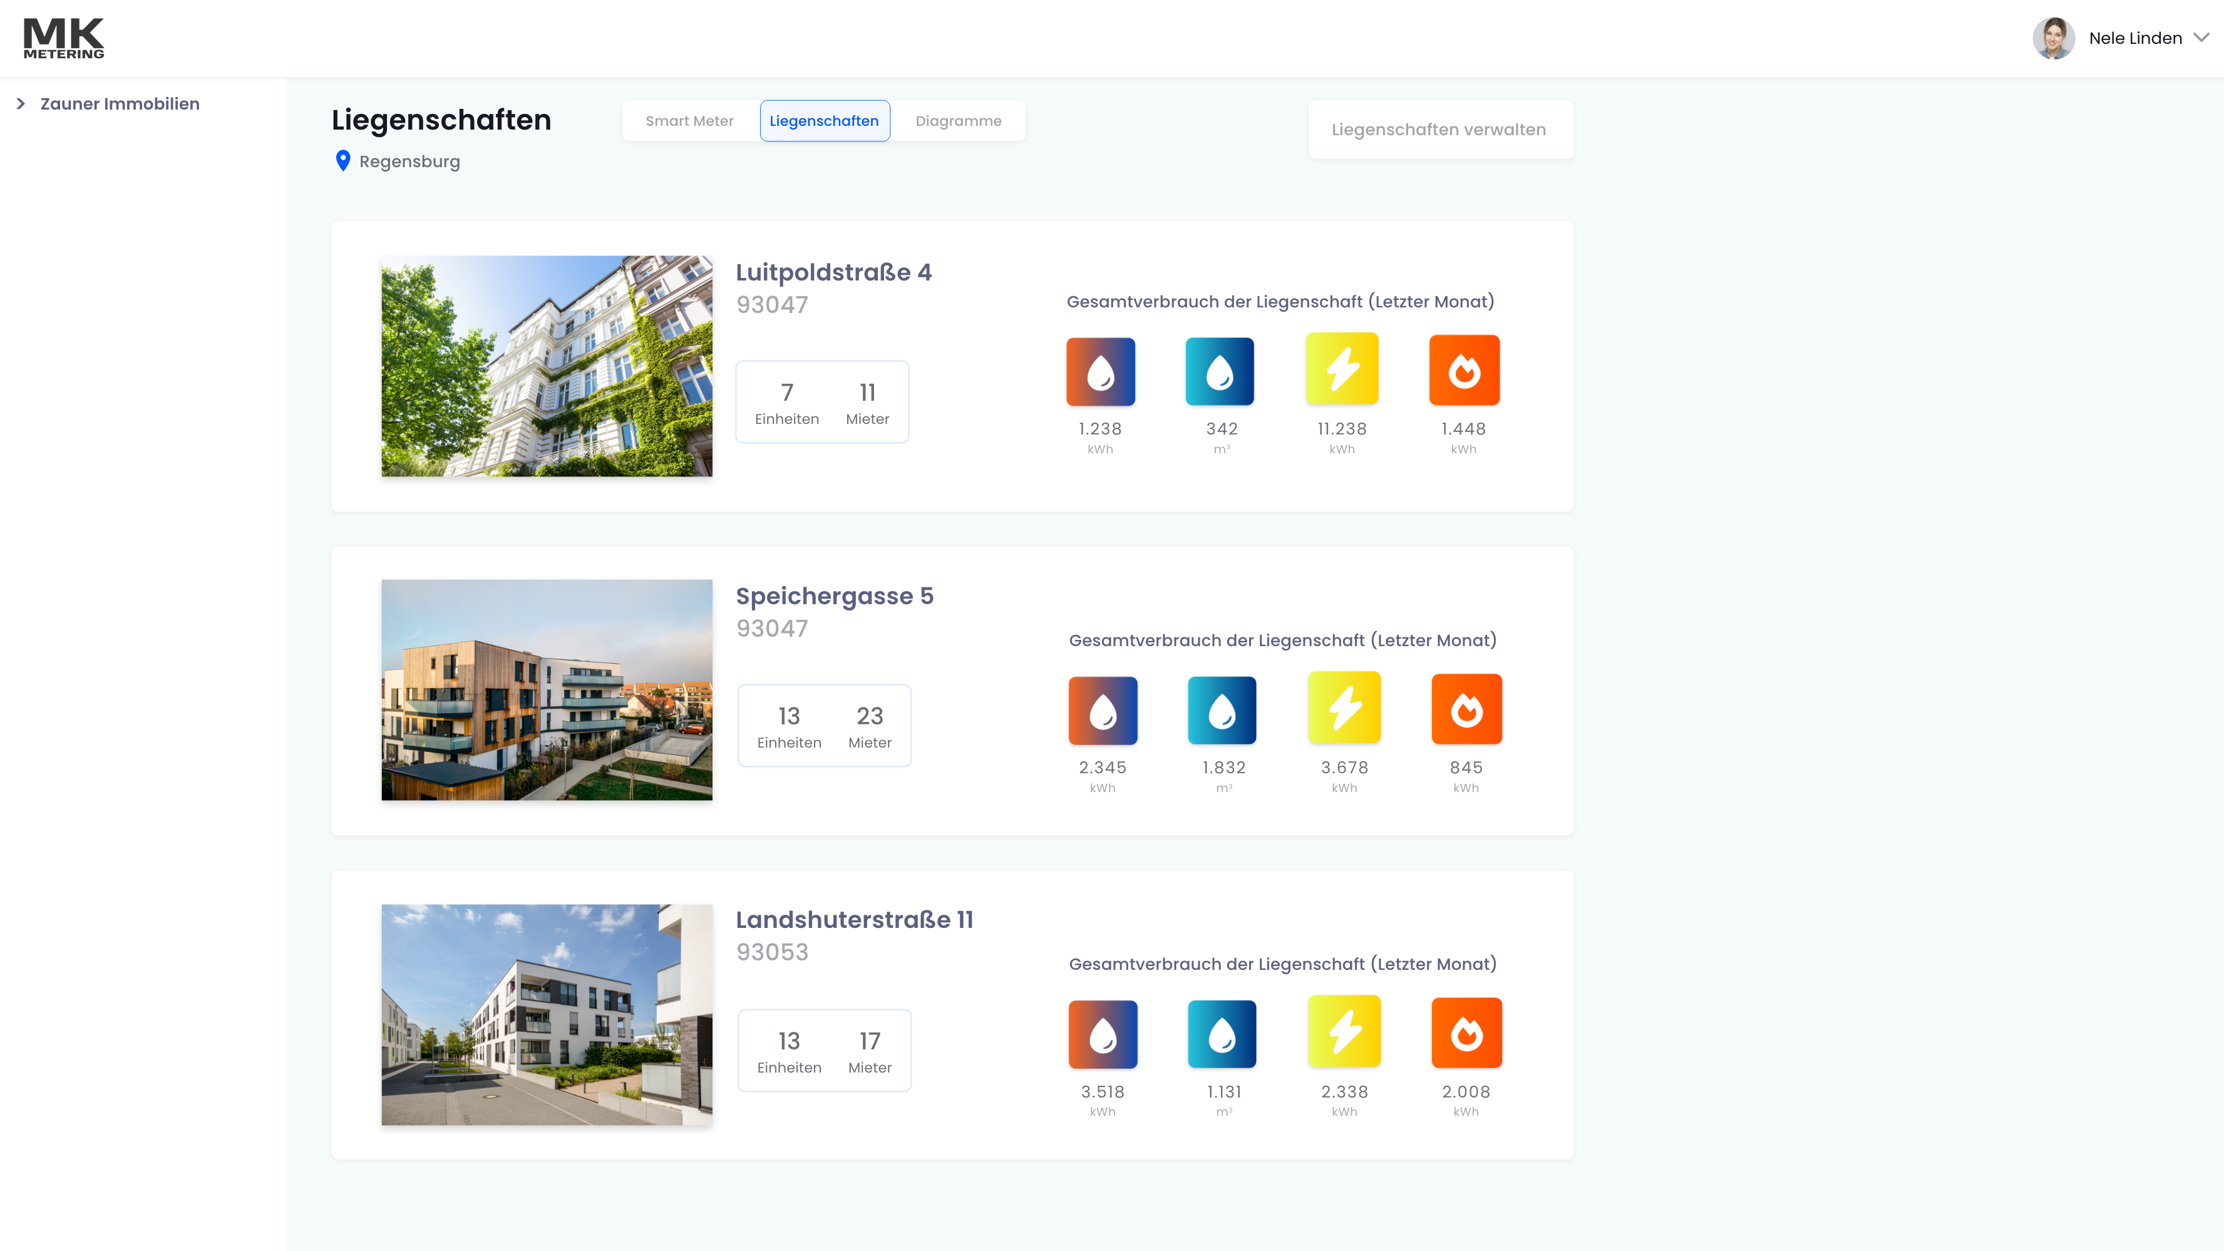Click the blue location pin next to Regensburg

tap(342, 160)
